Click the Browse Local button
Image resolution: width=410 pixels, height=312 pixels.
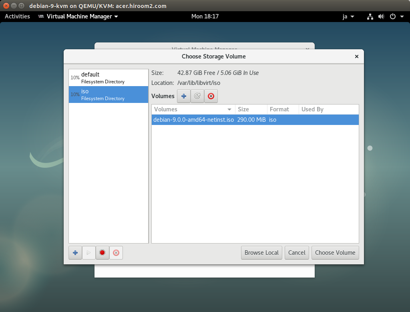click(261, 253)
